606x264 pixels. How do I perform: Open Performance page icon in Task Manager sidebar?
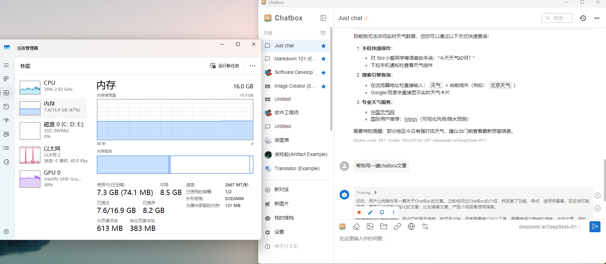(6, 93)
